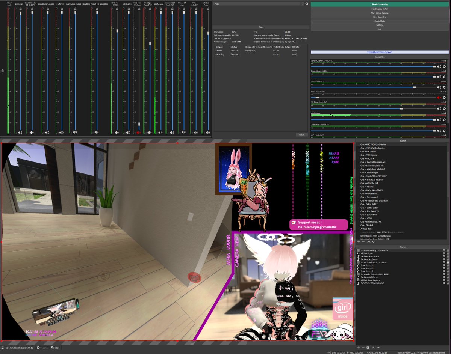Select Core + Borderlands 2 VR scene

[371, 221]
